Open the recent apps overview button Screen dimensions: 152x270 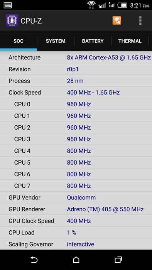(118, 260)
